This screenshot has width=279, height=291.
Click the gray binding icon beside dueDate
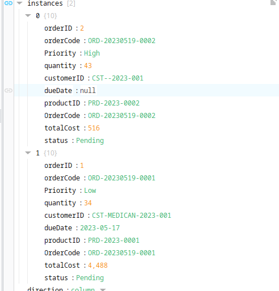pyautogui.click(x=9, y=91)
